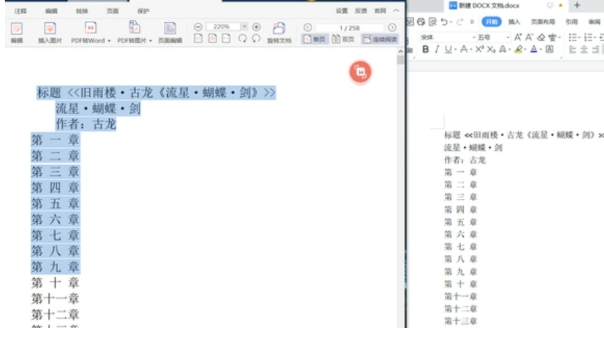Open the 注释 annotation tab
This screenshot has height=351, width=604.
point(20,11)
